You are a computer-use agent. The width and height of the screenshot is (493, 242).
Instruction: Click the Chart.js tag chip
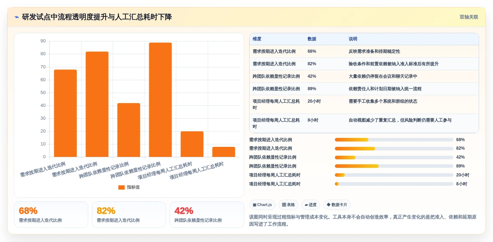[x=262, y=205]
